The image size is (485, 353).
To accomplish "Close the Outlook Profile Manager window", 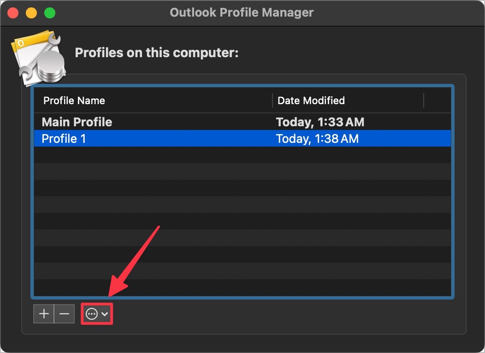I will 13,12.
